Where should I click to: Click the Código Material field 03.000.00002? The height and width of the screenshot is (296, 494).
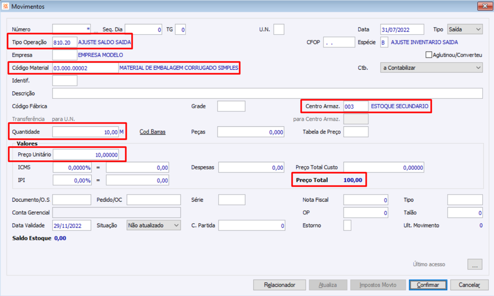[85, 68]
